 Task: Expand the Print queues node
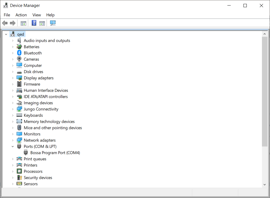coord(13,159)
